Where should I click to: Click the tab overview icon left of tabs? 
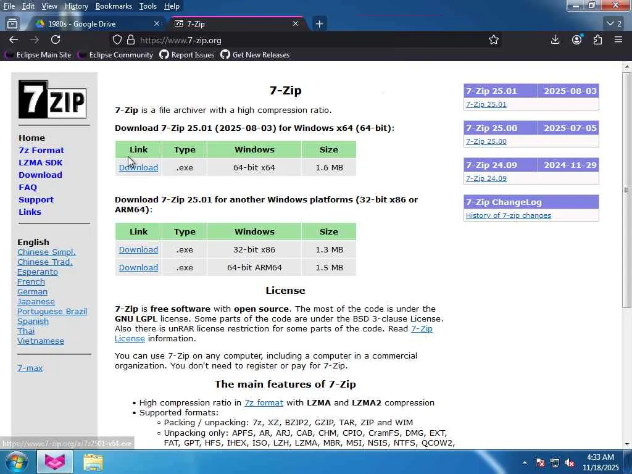coord(12,24)
